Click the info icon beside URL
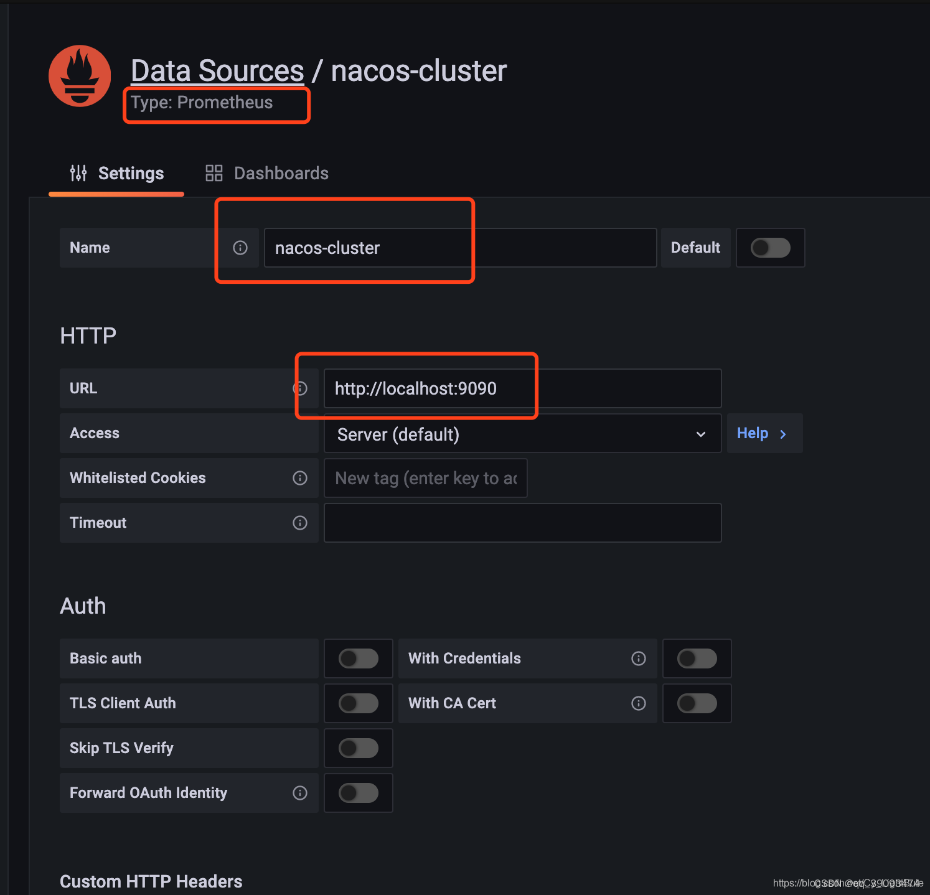The width and height of the screenshot is (930, 895). point(299,388)
